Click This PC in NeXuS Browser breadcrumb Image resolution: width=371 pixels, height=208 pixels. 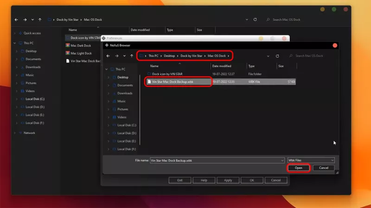click(154, 56)
